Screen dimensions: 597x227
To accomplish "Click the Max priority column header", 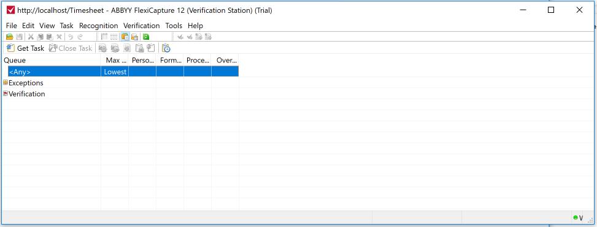I will [115, 60].
